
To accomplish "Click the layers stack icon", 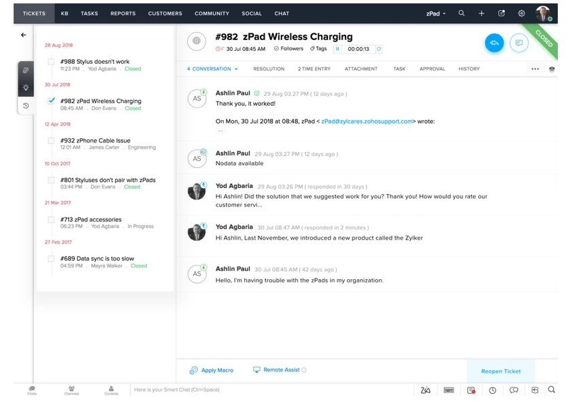I will tap(552, 69).
